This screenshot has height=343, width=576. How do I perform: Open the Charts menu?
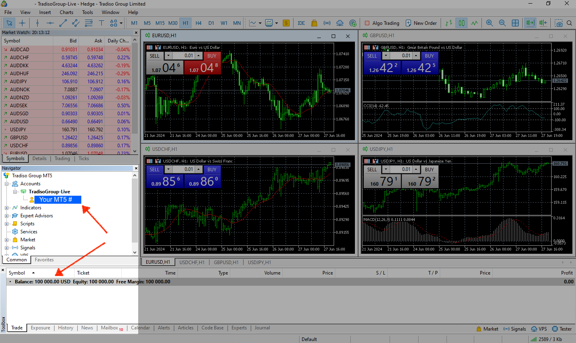[66, 12]
